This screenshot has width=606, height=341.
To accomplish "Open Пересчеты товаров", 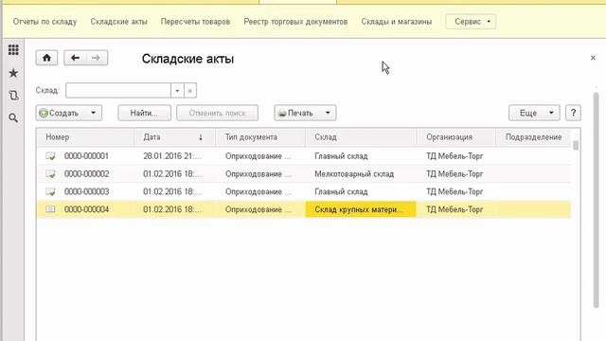I will click(196, 22).
